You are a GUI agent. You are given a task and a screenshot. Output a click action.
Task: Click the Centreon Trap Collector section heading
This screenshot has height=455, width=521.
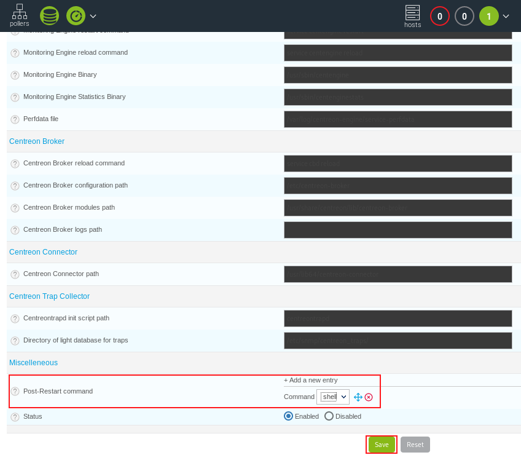(x=50, y=296)
